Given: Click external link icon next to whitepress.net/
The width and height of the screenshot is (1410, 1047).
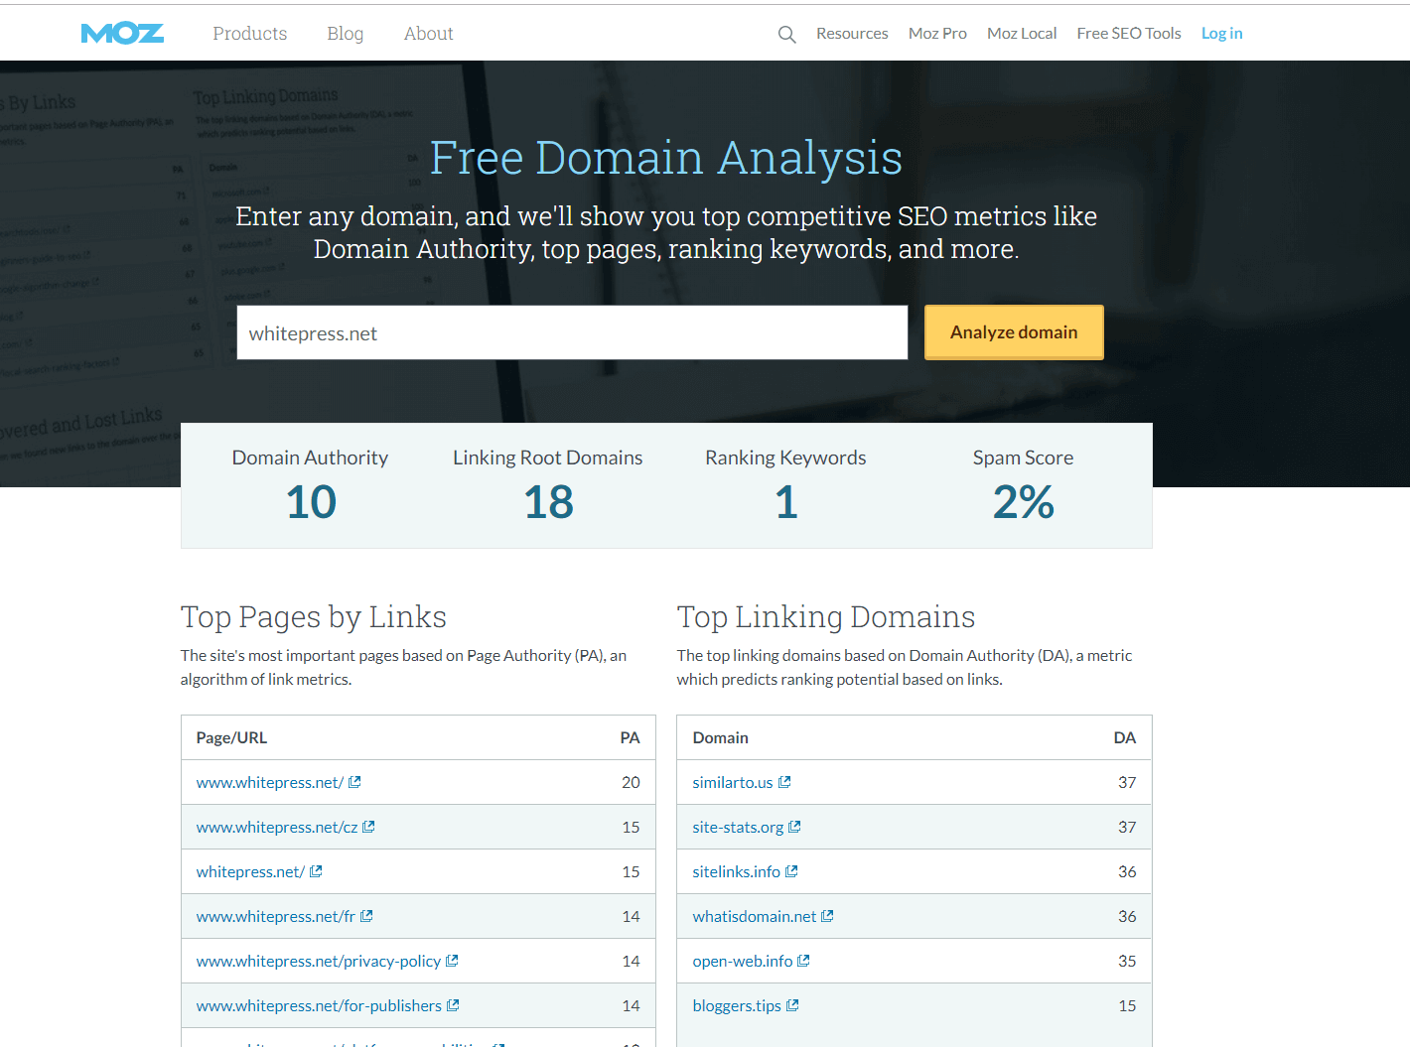Looking at the screenshot, I should (x=316, y=871).
